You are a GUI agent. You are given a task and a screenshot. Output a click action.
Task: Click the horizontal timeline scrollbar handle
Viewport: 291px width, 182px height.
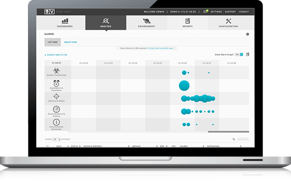[229, 132]
